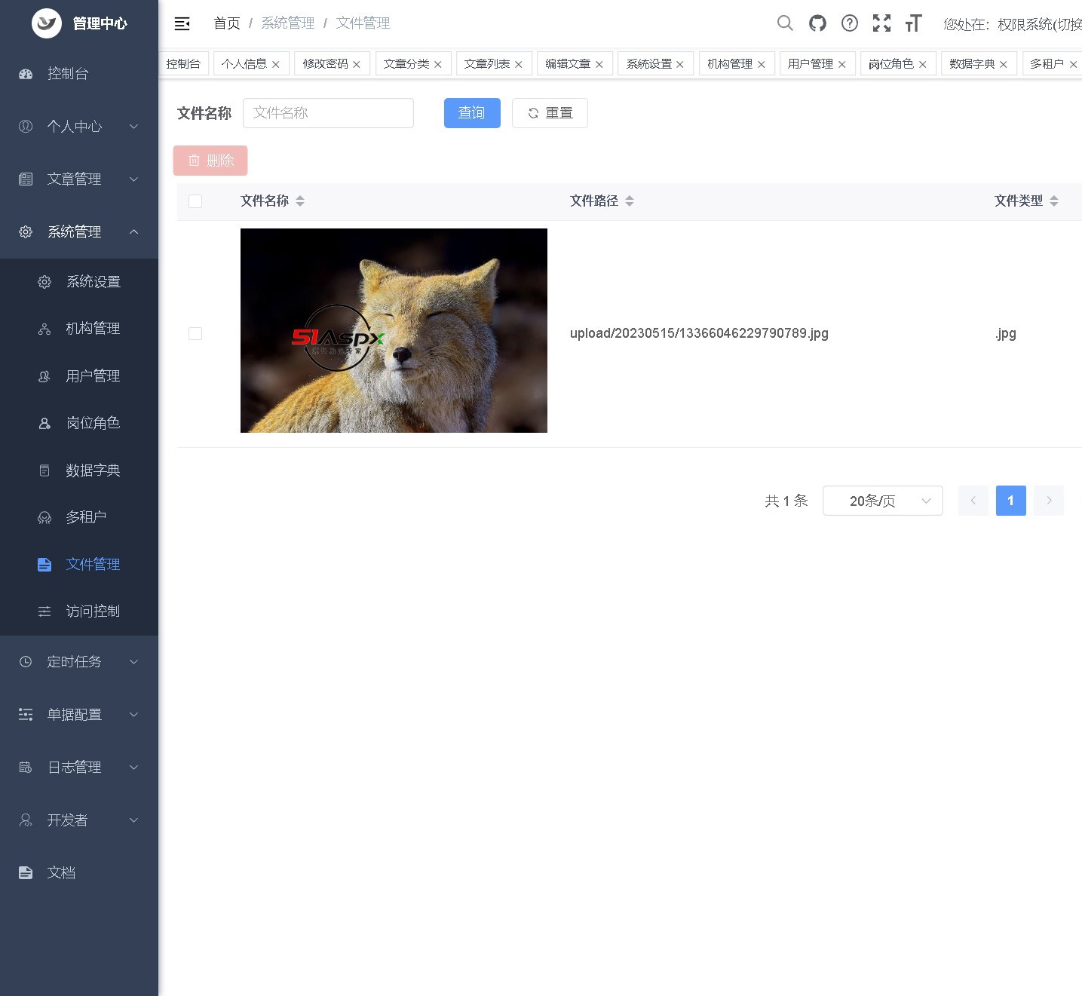Viewport: 1082px width, 996px height.
Task: Click the 权限系统 location switcher text
Action: [1013, 24]
